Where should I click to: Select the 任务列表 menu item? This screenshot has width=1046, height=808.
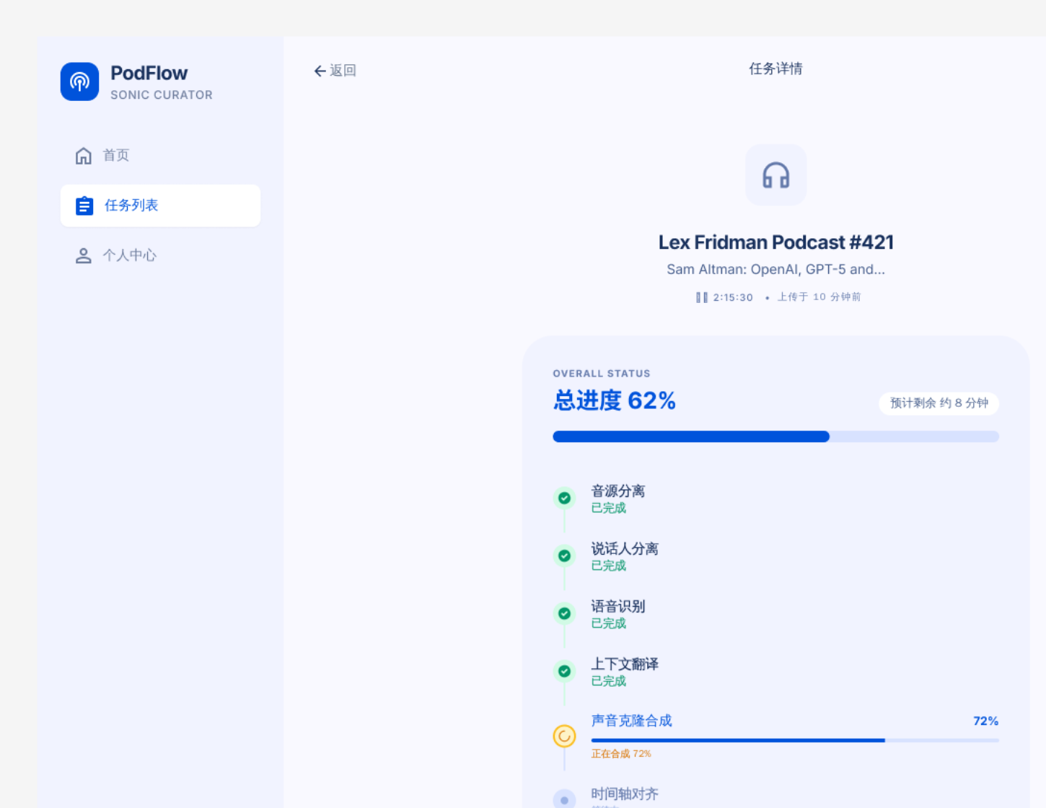click(x=160, y=206)
